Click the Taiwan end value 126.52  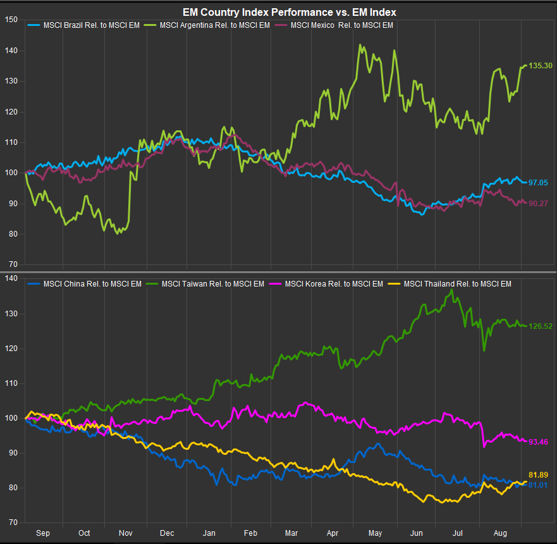(541, 326)
